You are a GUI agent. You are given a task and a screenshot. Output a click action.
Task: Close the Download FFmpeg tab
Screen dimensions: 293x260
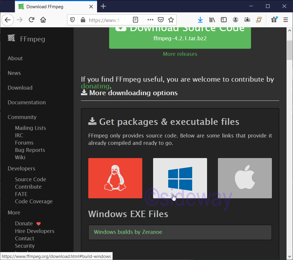(91, 7)
